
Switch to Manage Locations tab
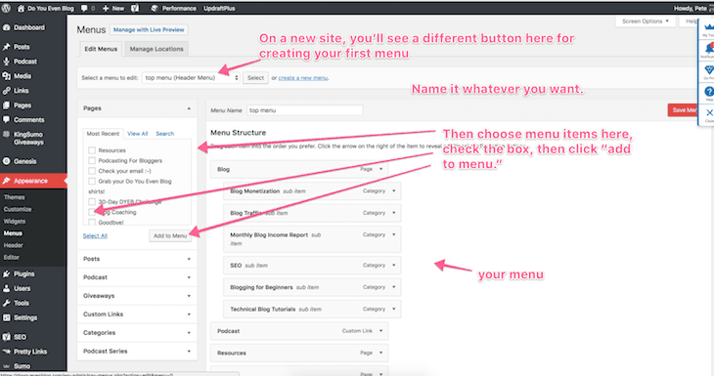pyautogui.click(x=156, y=49)
